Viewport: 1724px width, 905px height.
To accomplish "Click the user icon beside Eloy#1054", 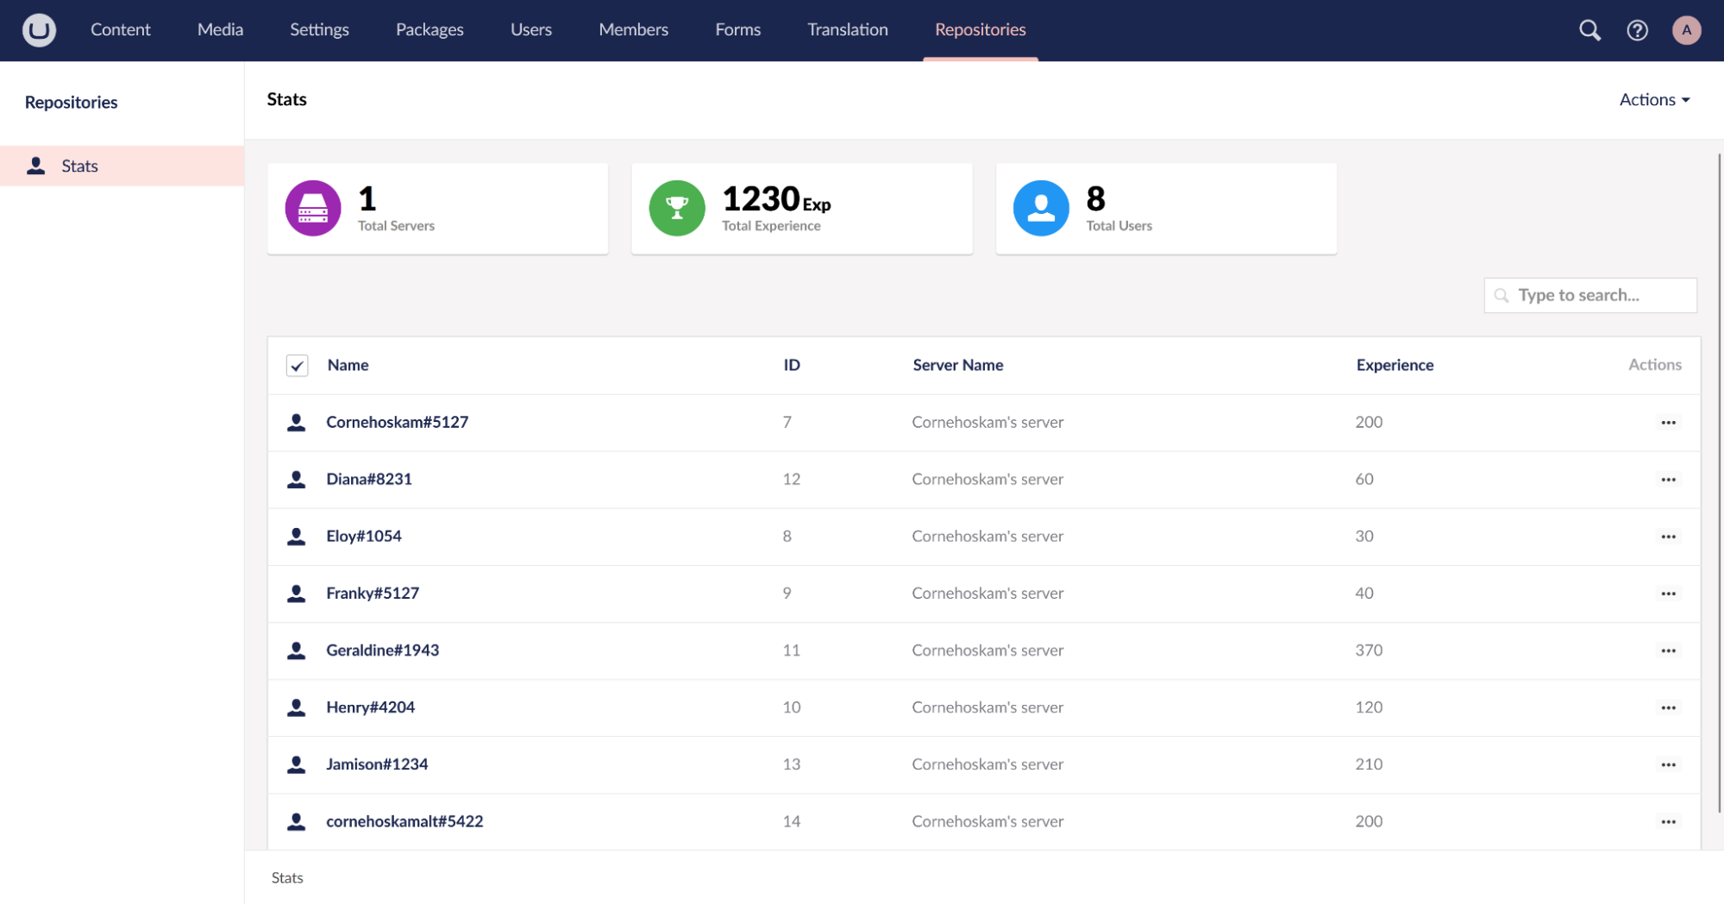I will pos(296,536).
